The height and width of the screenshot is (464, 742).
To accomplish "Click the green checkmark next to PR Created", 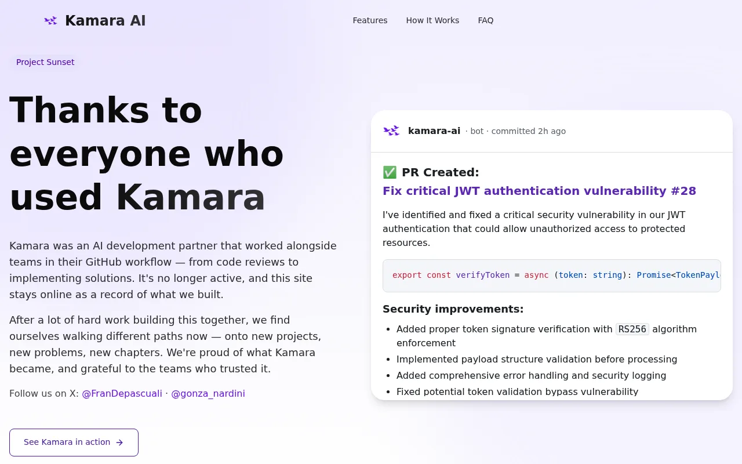I will [390, 172].
